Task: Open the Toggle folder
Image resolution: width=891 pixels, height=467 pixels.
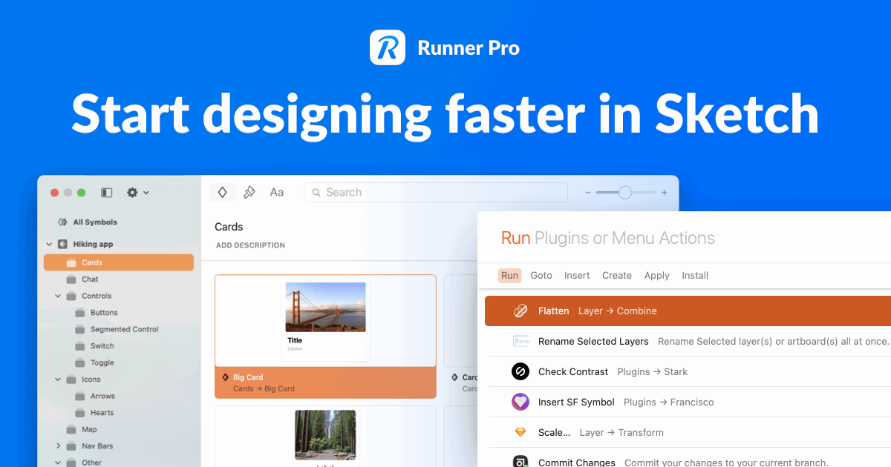Action: tap(102, 362)
